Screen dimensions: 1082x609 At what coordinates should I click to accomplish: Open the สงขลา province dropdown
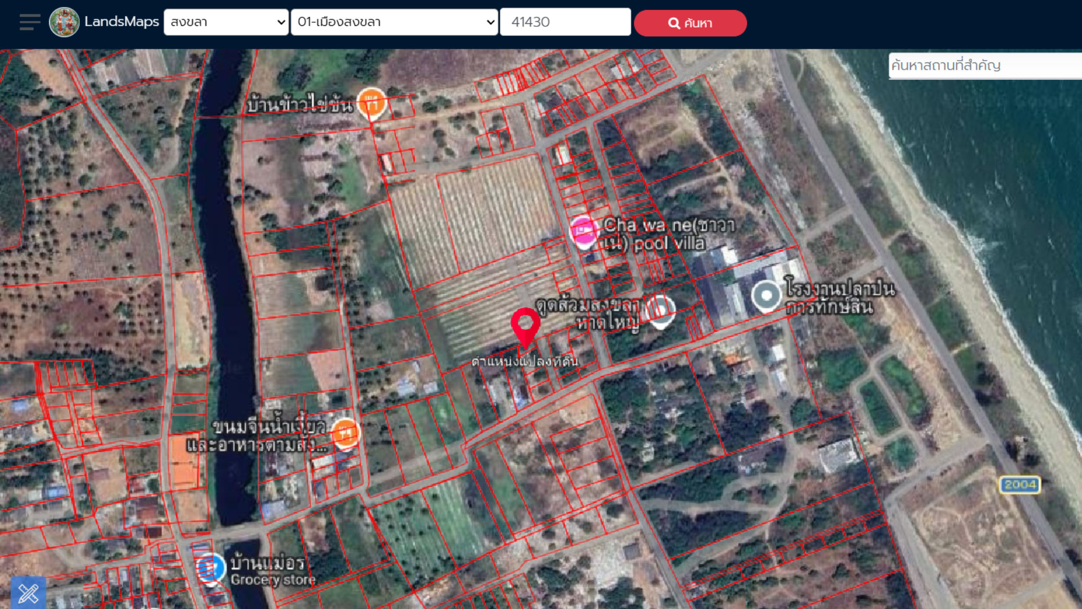226,22
